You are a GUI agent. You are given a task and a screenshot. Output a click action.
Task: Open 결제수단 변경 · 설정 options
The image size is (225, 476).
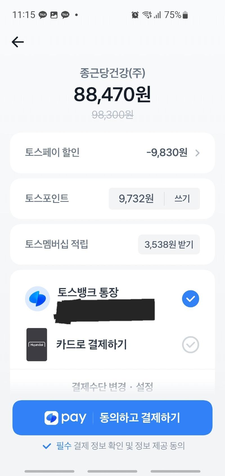click(x=112, y=387)
